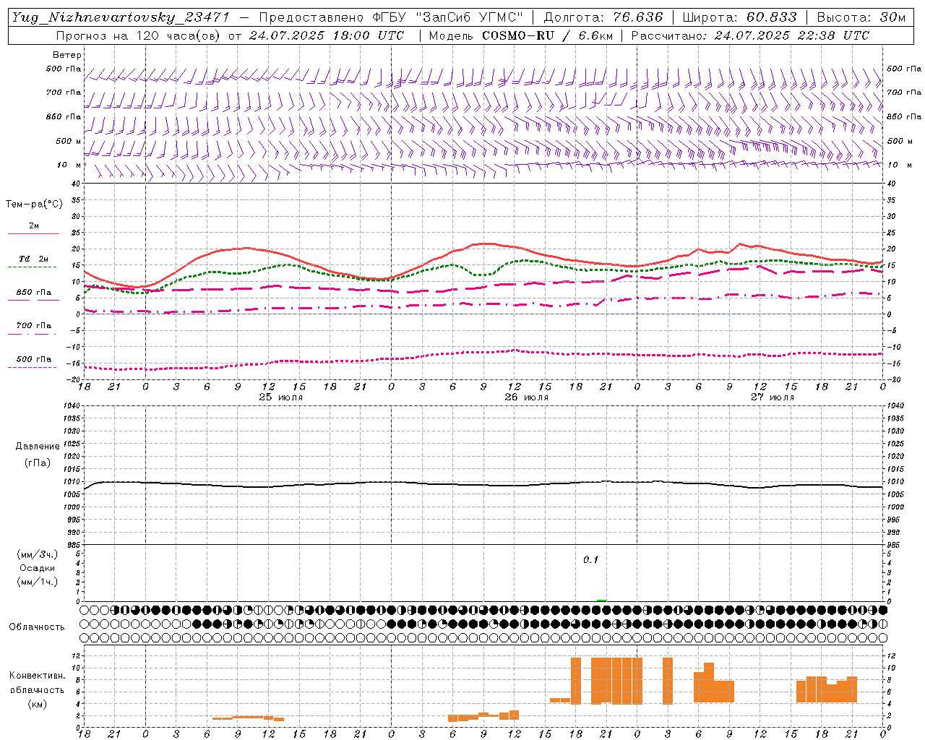
Task: Click the 500 гПа temperature legend entry
Action: pos(34,359)
